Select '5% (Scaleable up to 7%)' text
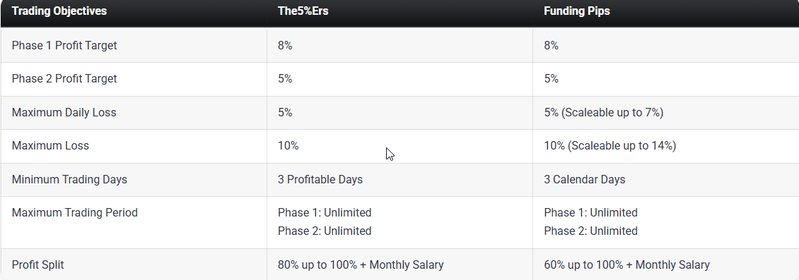The width and height of the screenshot is (799, 280). [603, 112]
